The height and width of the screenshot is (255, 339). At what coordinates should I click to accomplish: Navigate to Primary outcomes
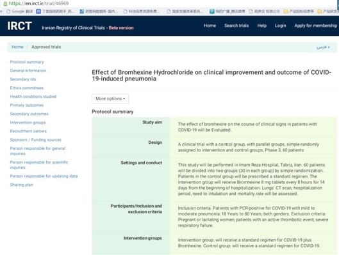point(26,105)
